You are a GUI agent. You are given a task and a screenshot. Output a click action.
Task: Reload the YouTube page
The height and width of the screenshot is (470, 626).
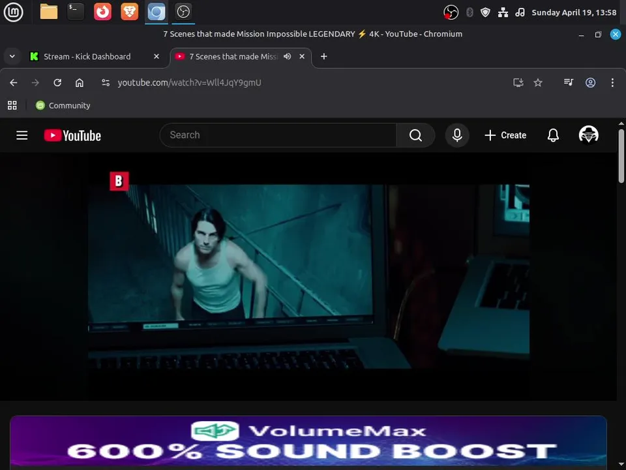(x=57, y=82)
